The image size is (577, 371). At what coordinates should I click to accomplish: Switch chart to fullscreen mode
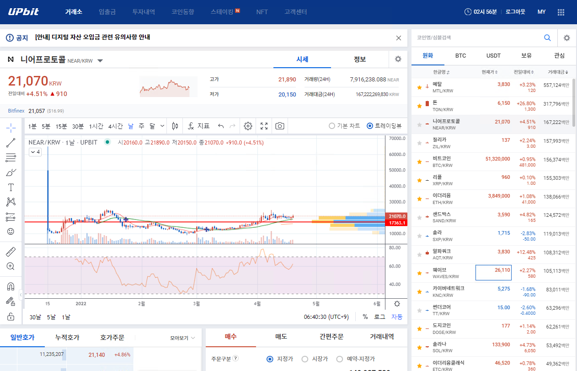coord(264,126)
